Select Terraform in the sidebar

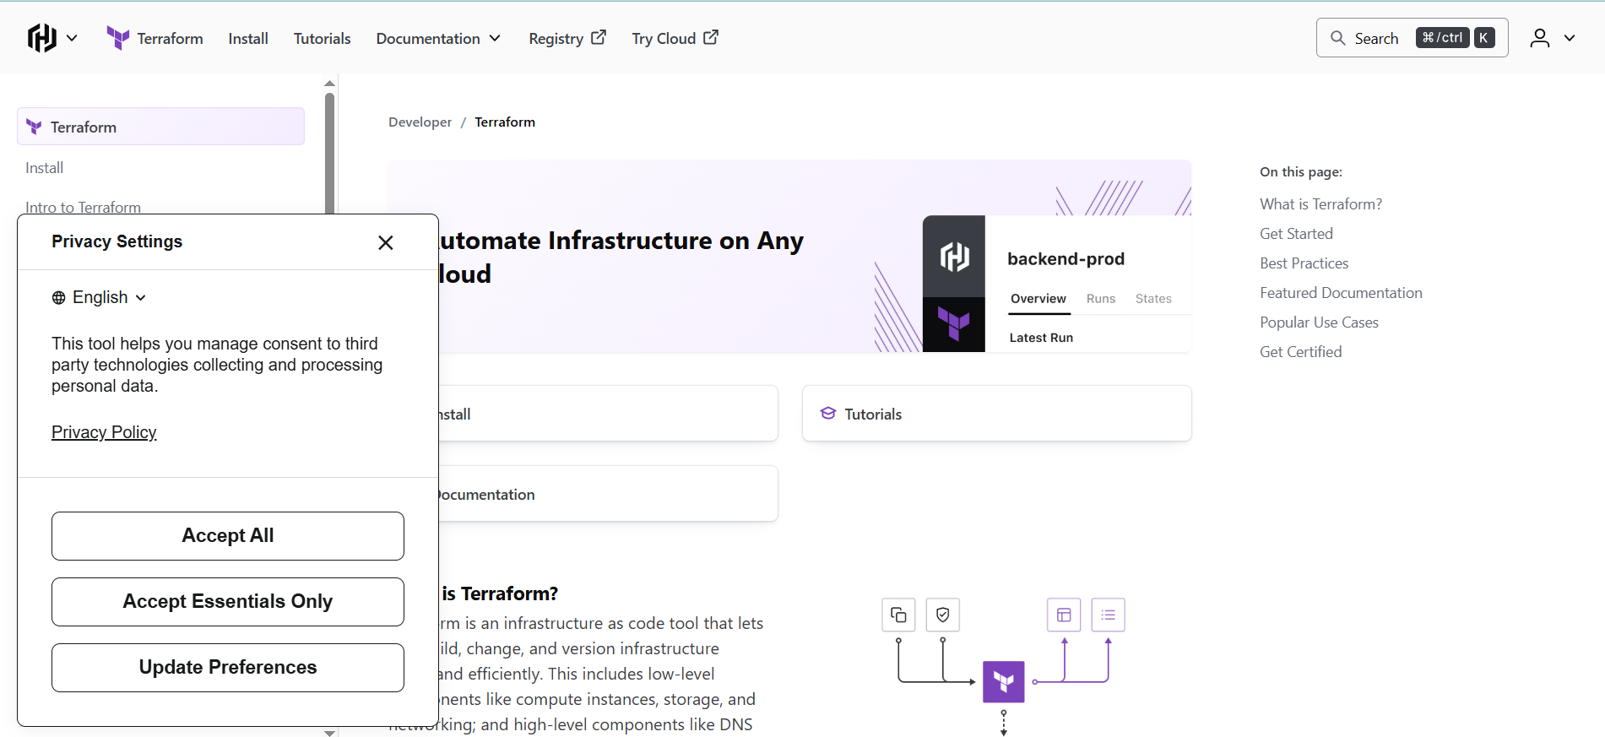(160, 127)
